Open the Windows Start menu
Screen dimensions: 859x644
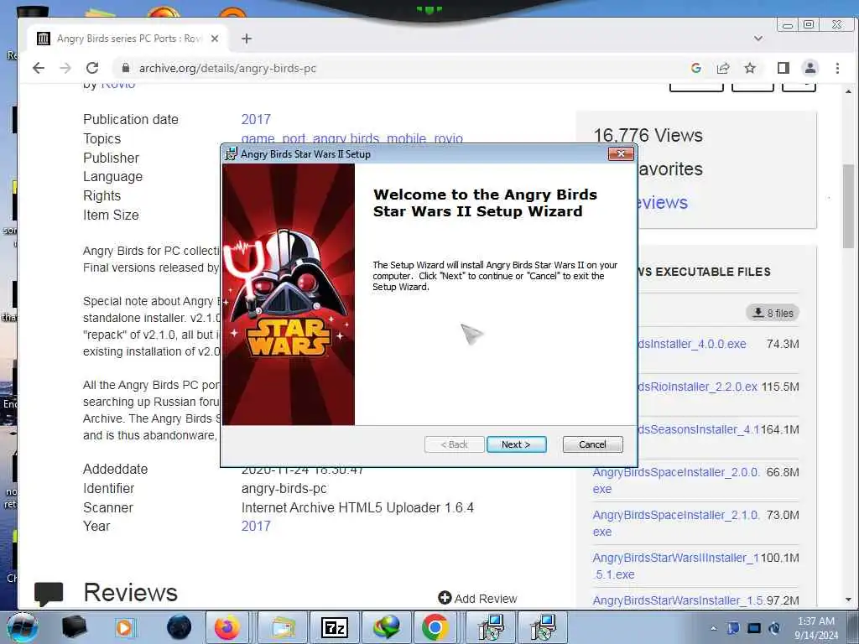point(22,627)
